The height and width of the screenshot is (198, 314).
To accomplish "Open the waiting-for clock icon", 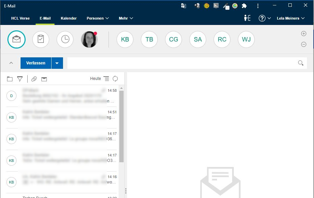I will point(65,39).
